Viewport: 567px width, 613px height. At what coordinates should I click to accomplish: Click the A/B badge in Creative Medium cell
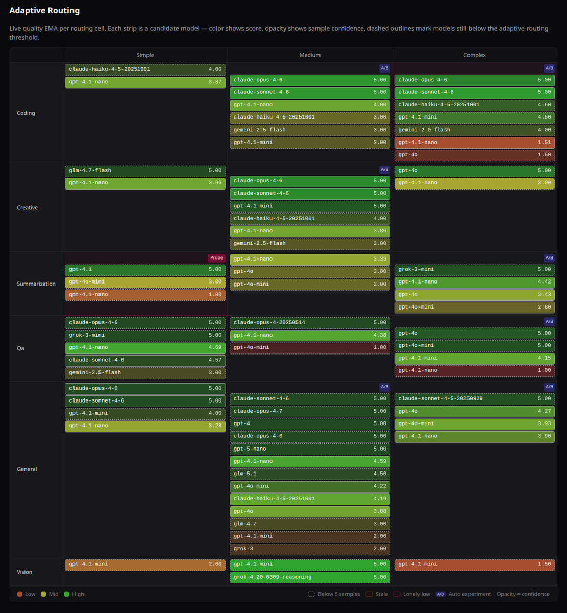coord(384,169)
